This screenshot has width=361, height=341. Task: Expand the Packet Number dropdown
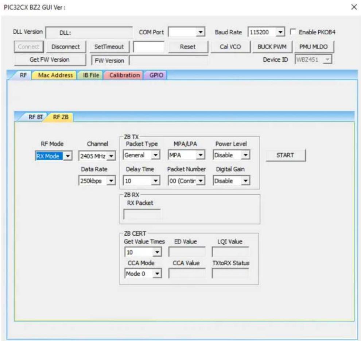201,180
